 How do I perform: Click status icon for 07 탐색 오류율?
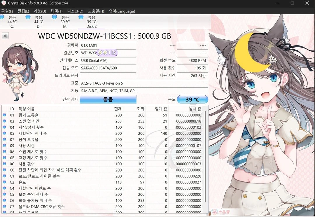pyautogui.click(x=4, y=139)
